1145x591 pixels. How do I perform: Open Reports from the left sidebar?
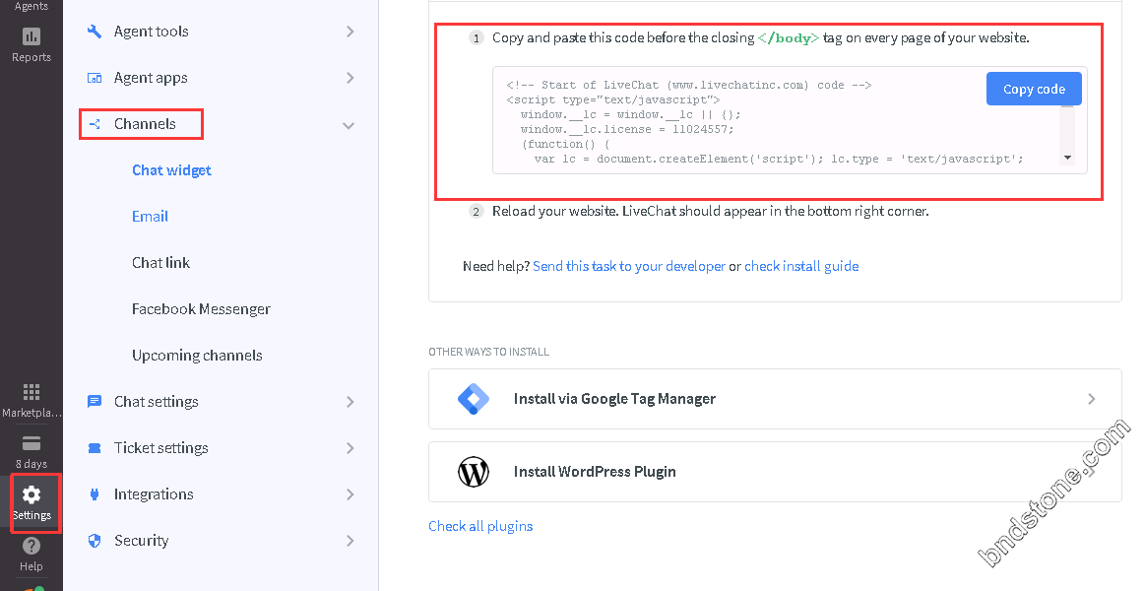[x=32, y=44]
